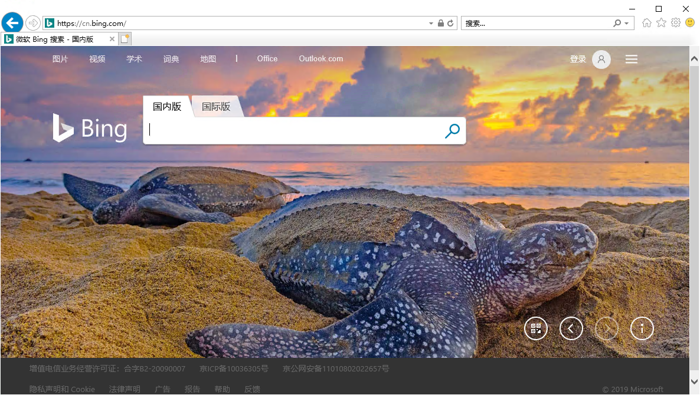The width and height of the screenshot is (700, 395).
Task: Click the user avatar icon
Action: pyautogui.click(x=601, y=60)
